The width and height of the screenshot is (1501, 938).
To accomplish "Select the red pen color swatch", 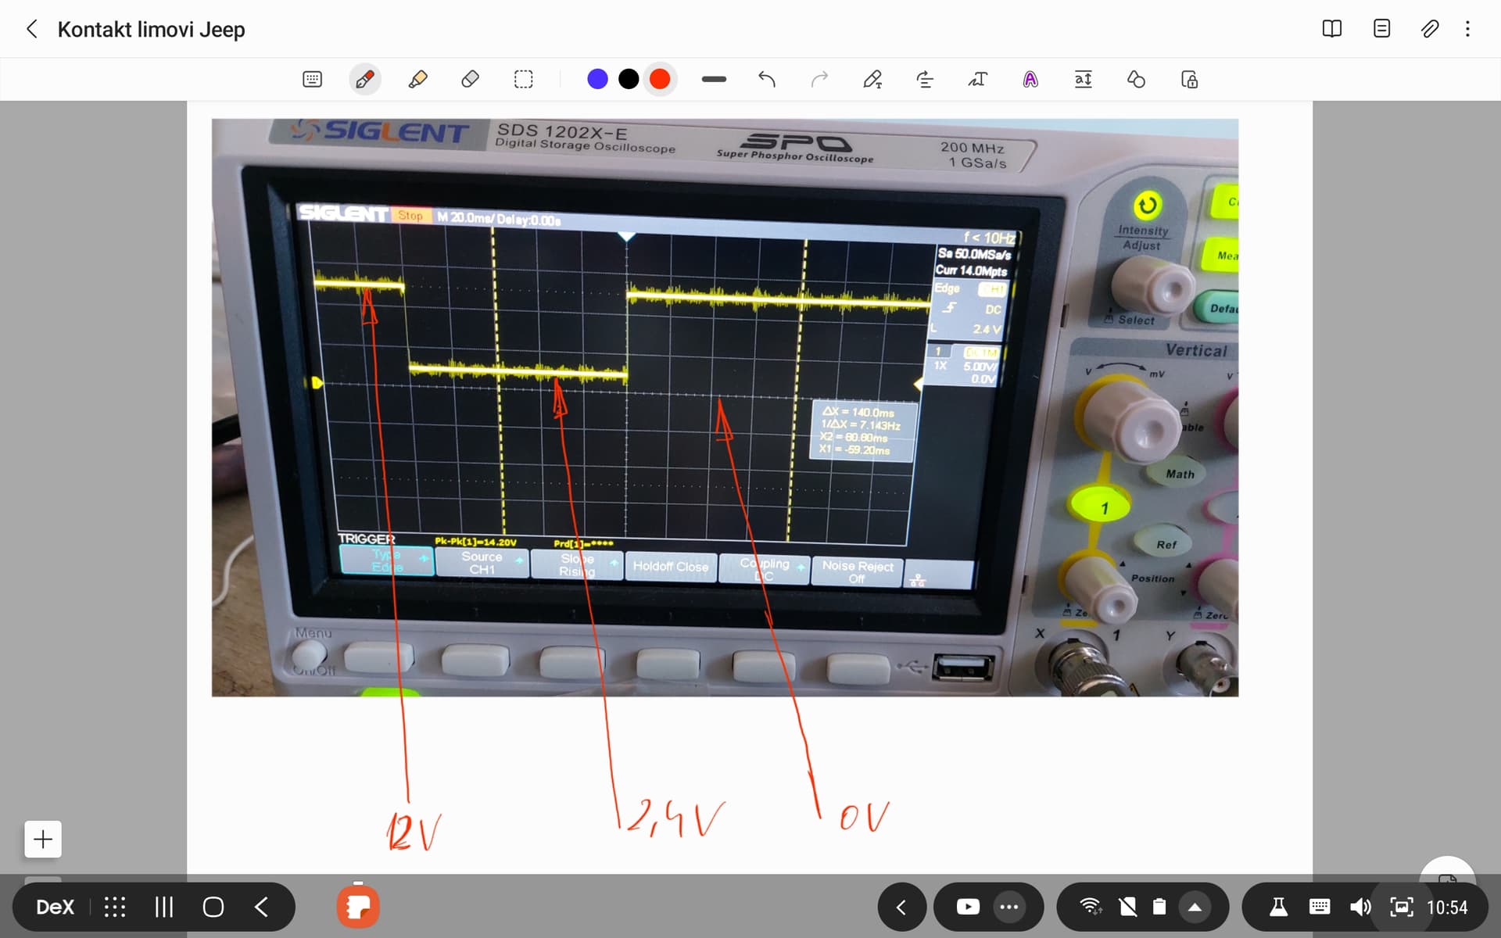I will (x=660, y=78).
